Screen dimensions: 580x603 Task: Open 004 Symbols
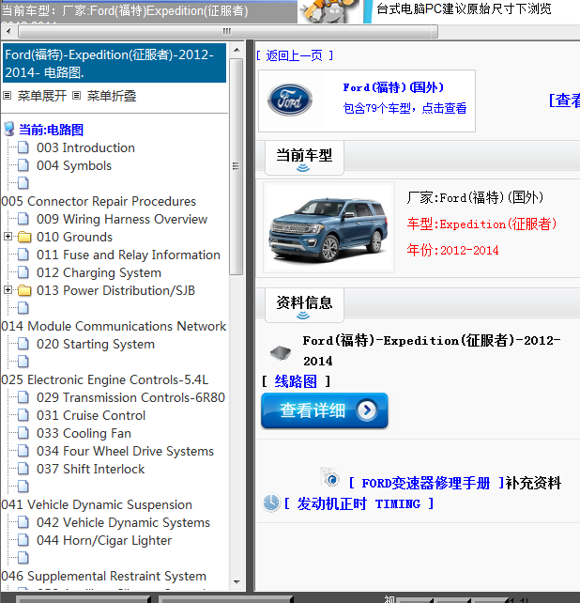pos(74,165)
